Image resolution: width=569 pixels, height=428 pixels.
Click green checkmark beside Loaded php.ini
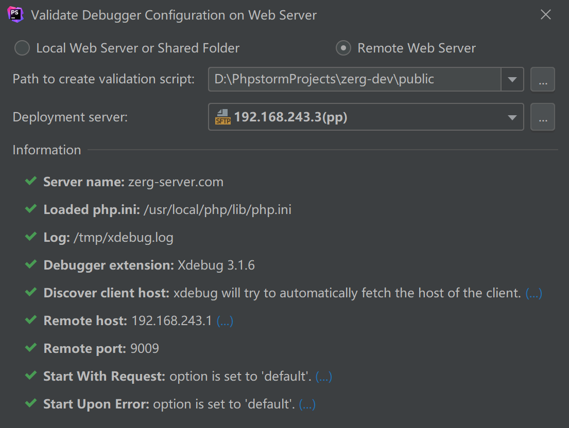tap(31, 209)
